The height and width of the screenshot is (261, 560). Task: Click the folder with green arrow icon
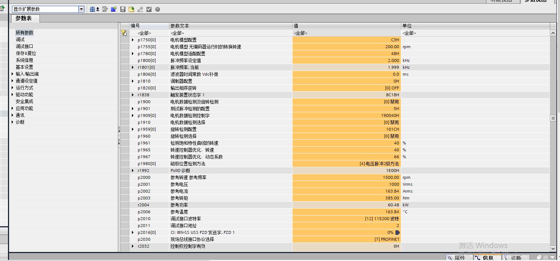131,9
